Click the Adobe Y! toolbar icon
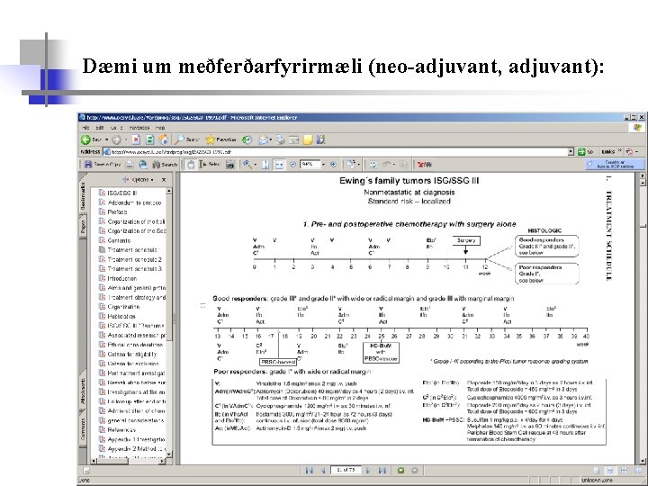 click(425, 165)
